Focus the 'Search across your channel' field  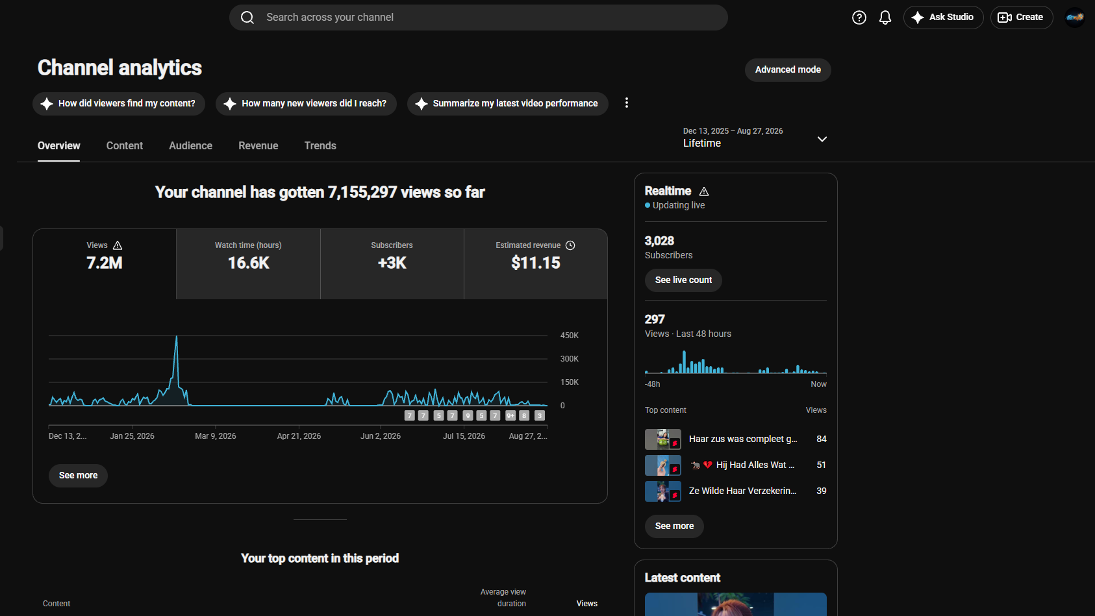pos(479,18)
